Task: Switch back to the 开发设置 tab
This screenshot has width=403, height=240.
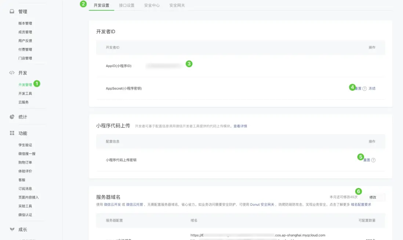Action: click(101, 5)
